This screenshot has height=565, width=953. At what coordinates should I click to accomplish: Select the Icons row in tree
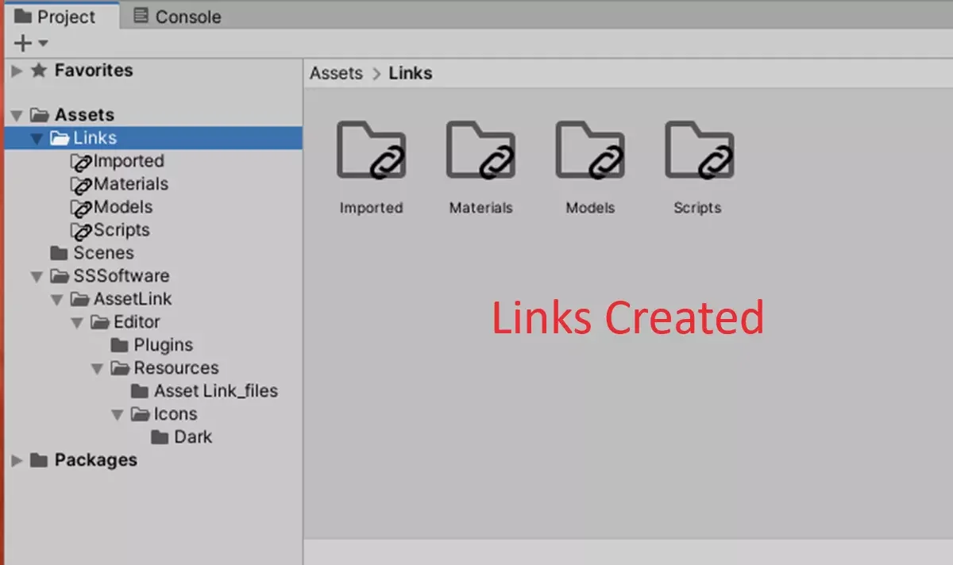153,414
